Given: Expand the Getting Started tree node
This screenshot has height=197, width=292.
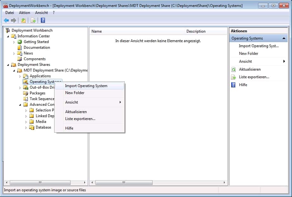Looking at the screenshot, I should (14, 42).
